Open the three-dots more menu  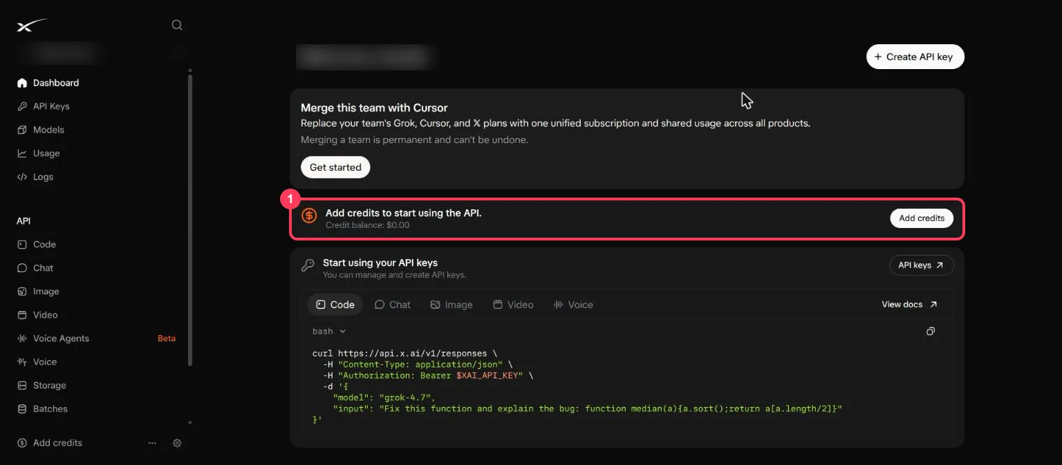point(152,443)
